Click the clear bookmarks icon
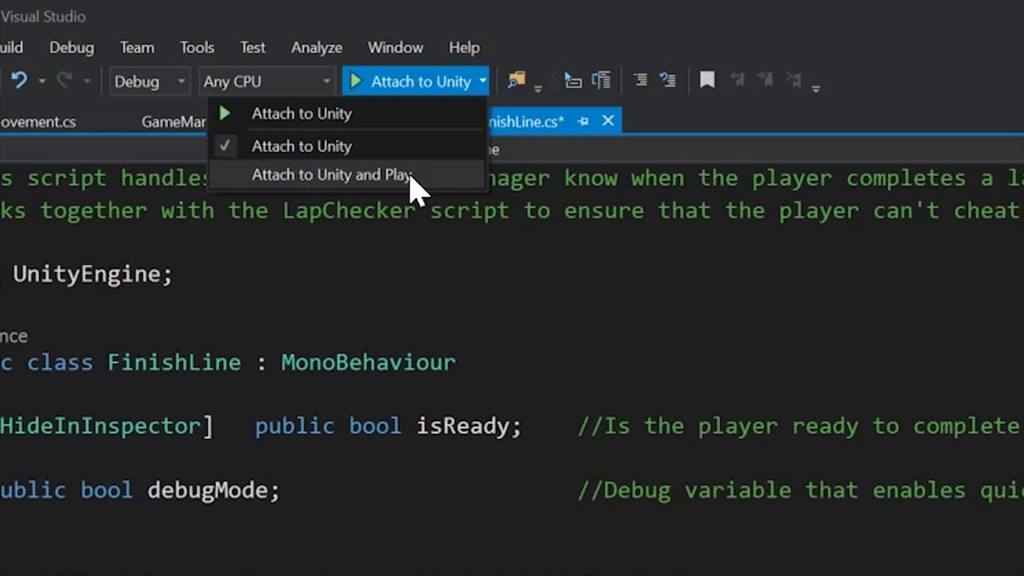Viewport: 1024px width, 576px height. pos(794,80)
